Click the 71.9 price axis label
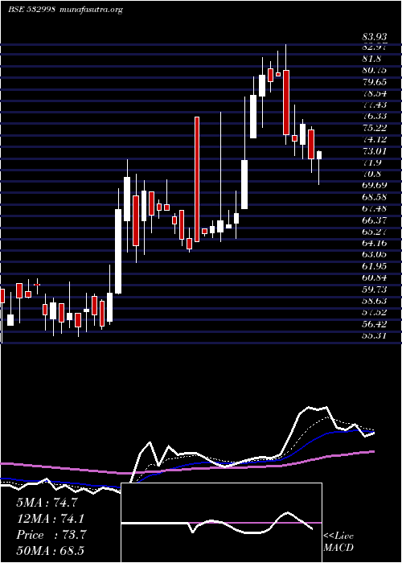This screenshot has width=402, height=563. point(371,162)
